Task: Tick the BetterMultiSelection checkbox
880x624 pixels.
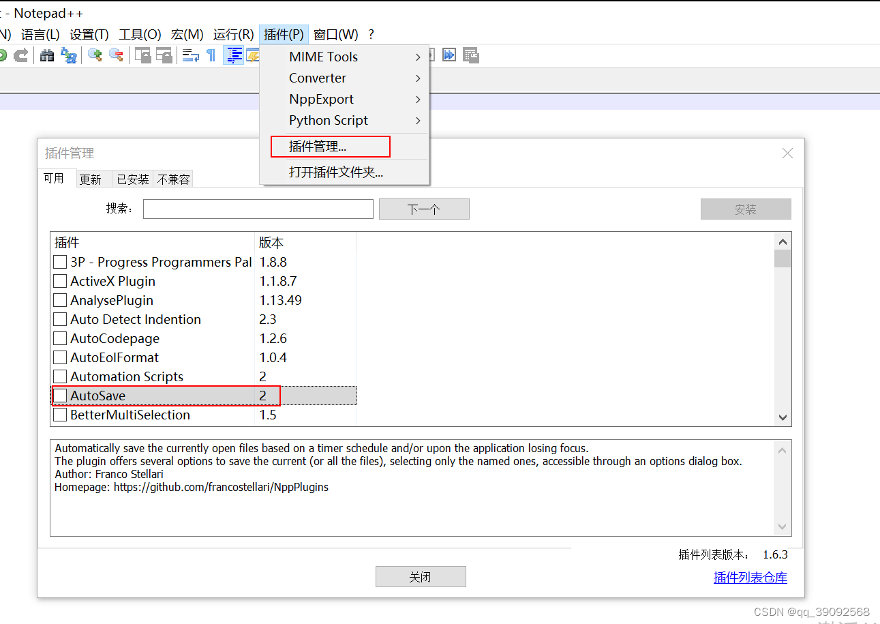Action: [x=60, y=415]
